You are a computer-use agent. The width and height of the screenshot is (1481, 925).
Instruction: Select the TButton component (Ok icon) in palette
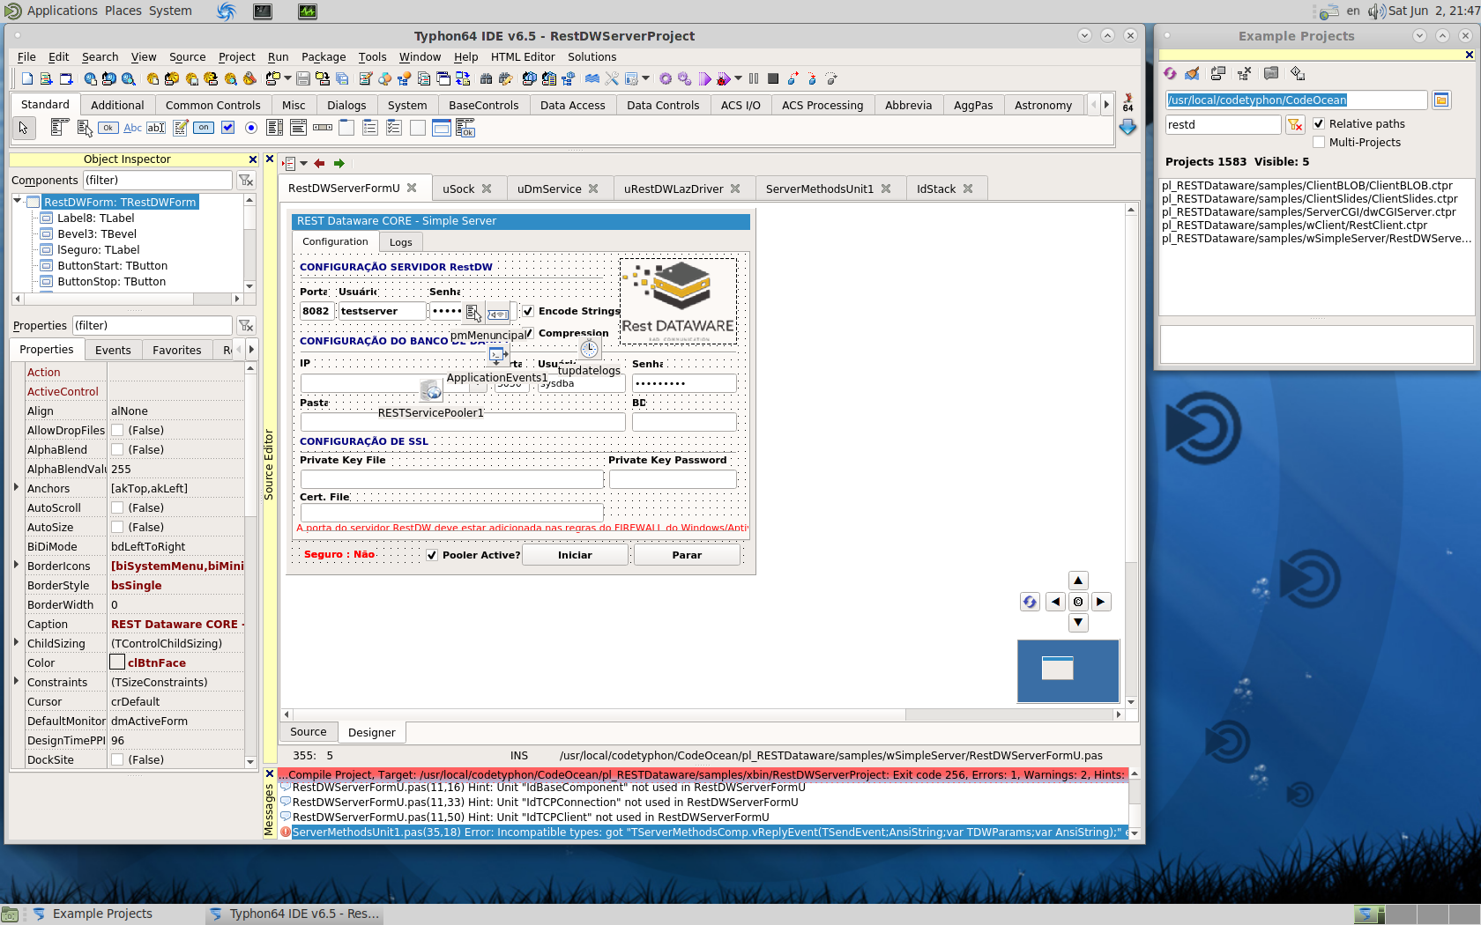[108, 128]
